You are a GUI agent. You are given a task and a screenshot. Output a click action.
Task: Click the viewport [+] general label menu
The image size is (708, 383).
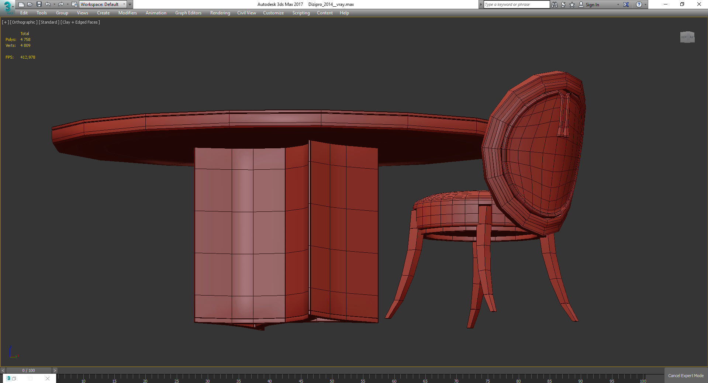tap(5, 22)
